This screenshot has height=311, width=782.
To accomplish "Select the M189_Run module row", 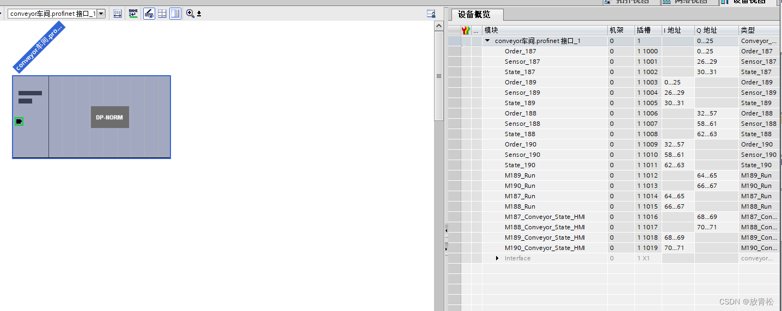I will pos(615,175).
